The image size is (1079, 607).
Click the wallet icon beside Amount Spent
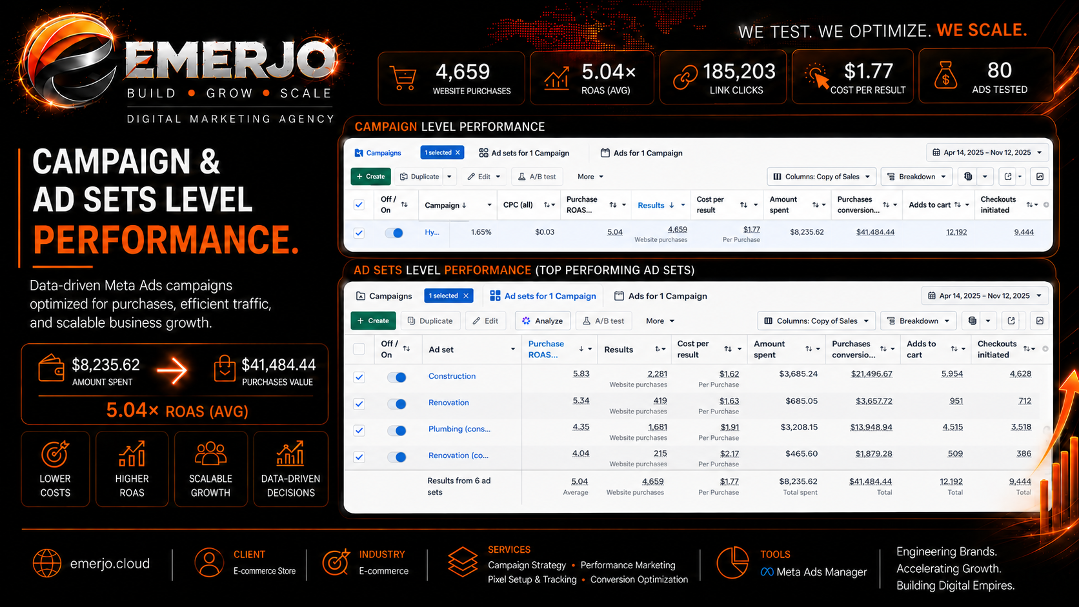point(51,369)
